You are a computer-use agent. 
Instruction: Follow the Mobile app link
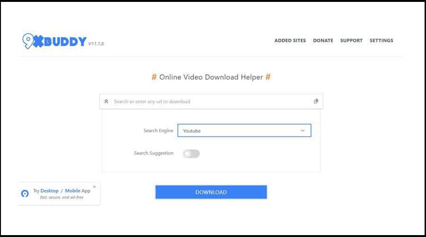tap(72, 191)
